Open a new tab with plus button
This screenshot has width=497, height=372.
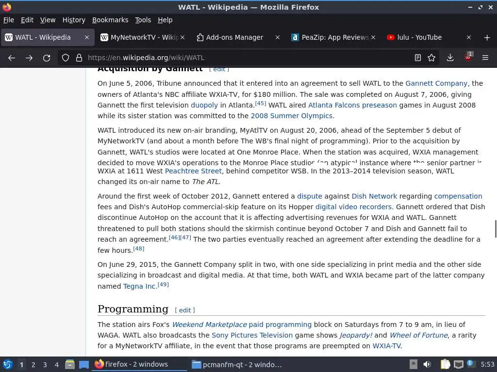pyautogui.click(x=487, y=38)
